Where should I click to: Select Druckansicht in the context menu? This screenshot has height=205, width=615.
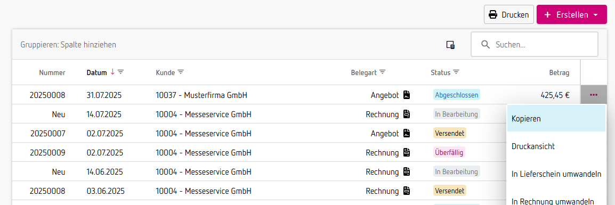click(556, 146)
